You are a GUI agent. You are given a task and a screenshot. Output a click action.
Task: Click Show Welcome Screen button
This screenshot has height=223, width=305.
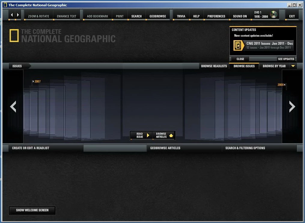click(32, 210)
